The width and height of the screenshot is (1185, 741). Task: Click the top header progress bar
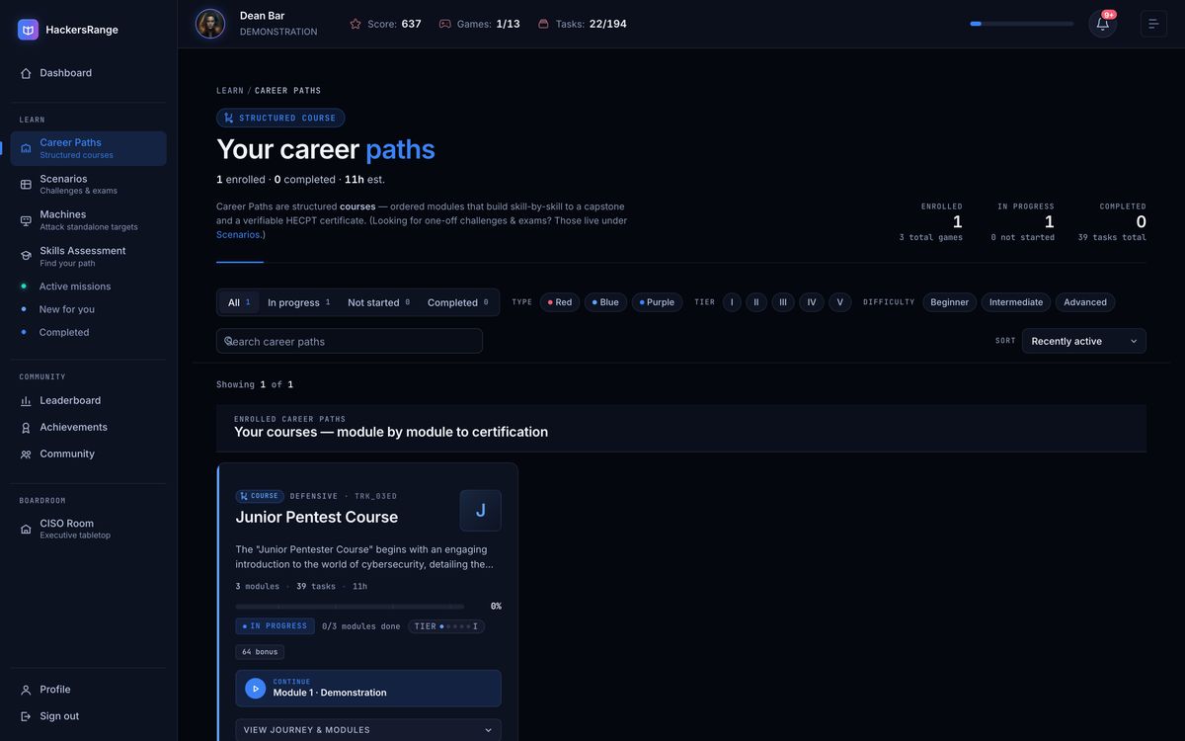(1022, 24)
